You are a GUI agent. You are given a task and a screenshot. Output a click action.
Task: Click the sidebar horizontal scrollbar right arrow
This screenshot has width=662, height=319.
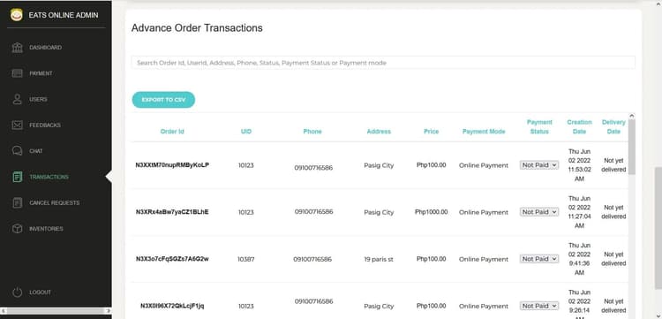(x=108, y=311)
